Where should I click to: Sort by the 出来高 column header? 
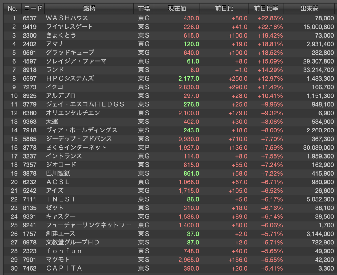point(309,9)
